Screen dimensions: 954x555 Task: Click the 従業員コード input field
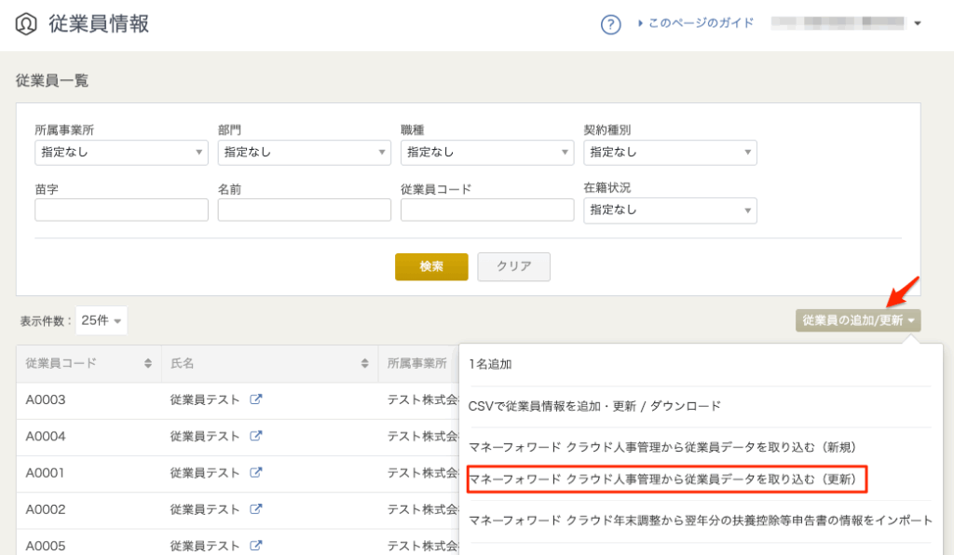click(x=486, y=210)
